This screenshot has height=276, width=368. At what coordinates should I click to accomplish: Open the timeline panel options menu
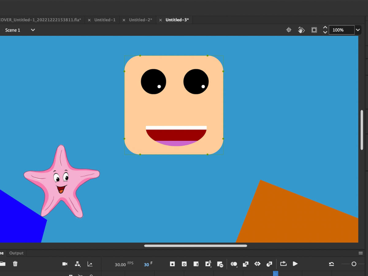click(x=361, y=253)
